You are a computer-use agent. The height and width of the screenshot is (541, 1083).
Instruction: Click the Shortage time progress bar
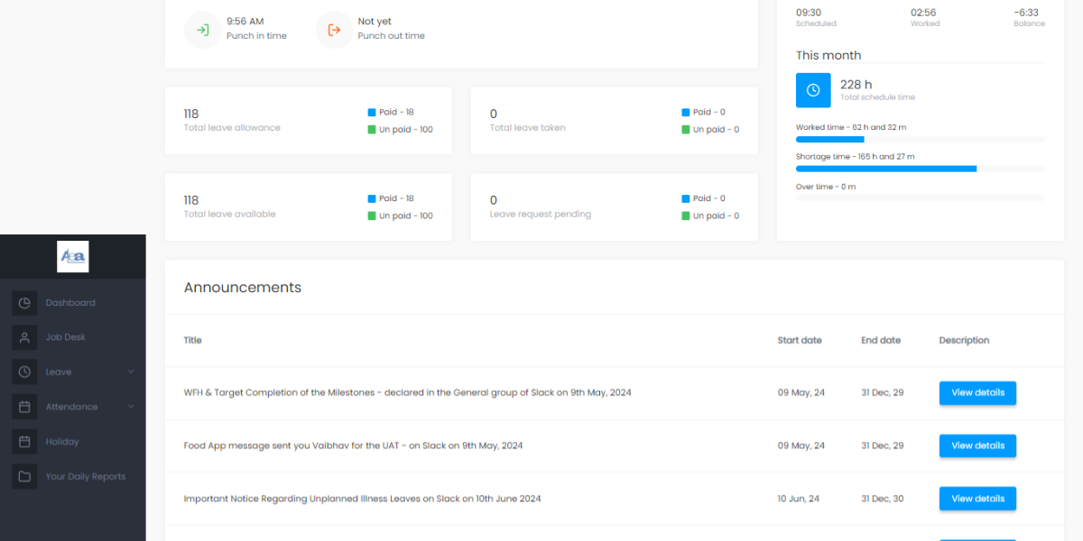919,169
